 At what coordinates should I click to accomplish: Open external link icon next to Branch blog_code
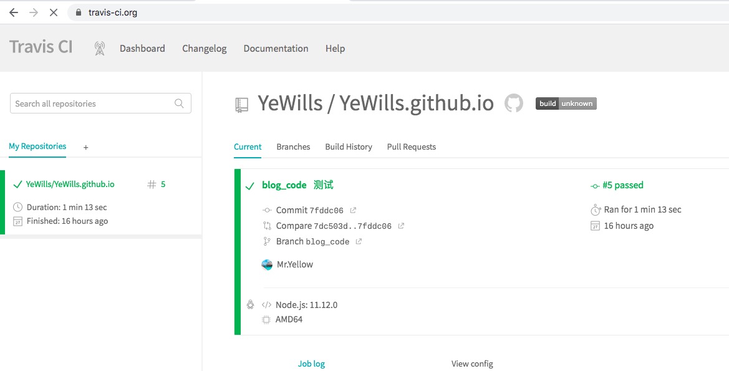click(x=359, y=241)
